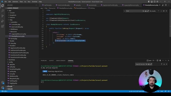171x96 pixels.
Task: Toggle regular expression in editor find
Action: (148, 11)
